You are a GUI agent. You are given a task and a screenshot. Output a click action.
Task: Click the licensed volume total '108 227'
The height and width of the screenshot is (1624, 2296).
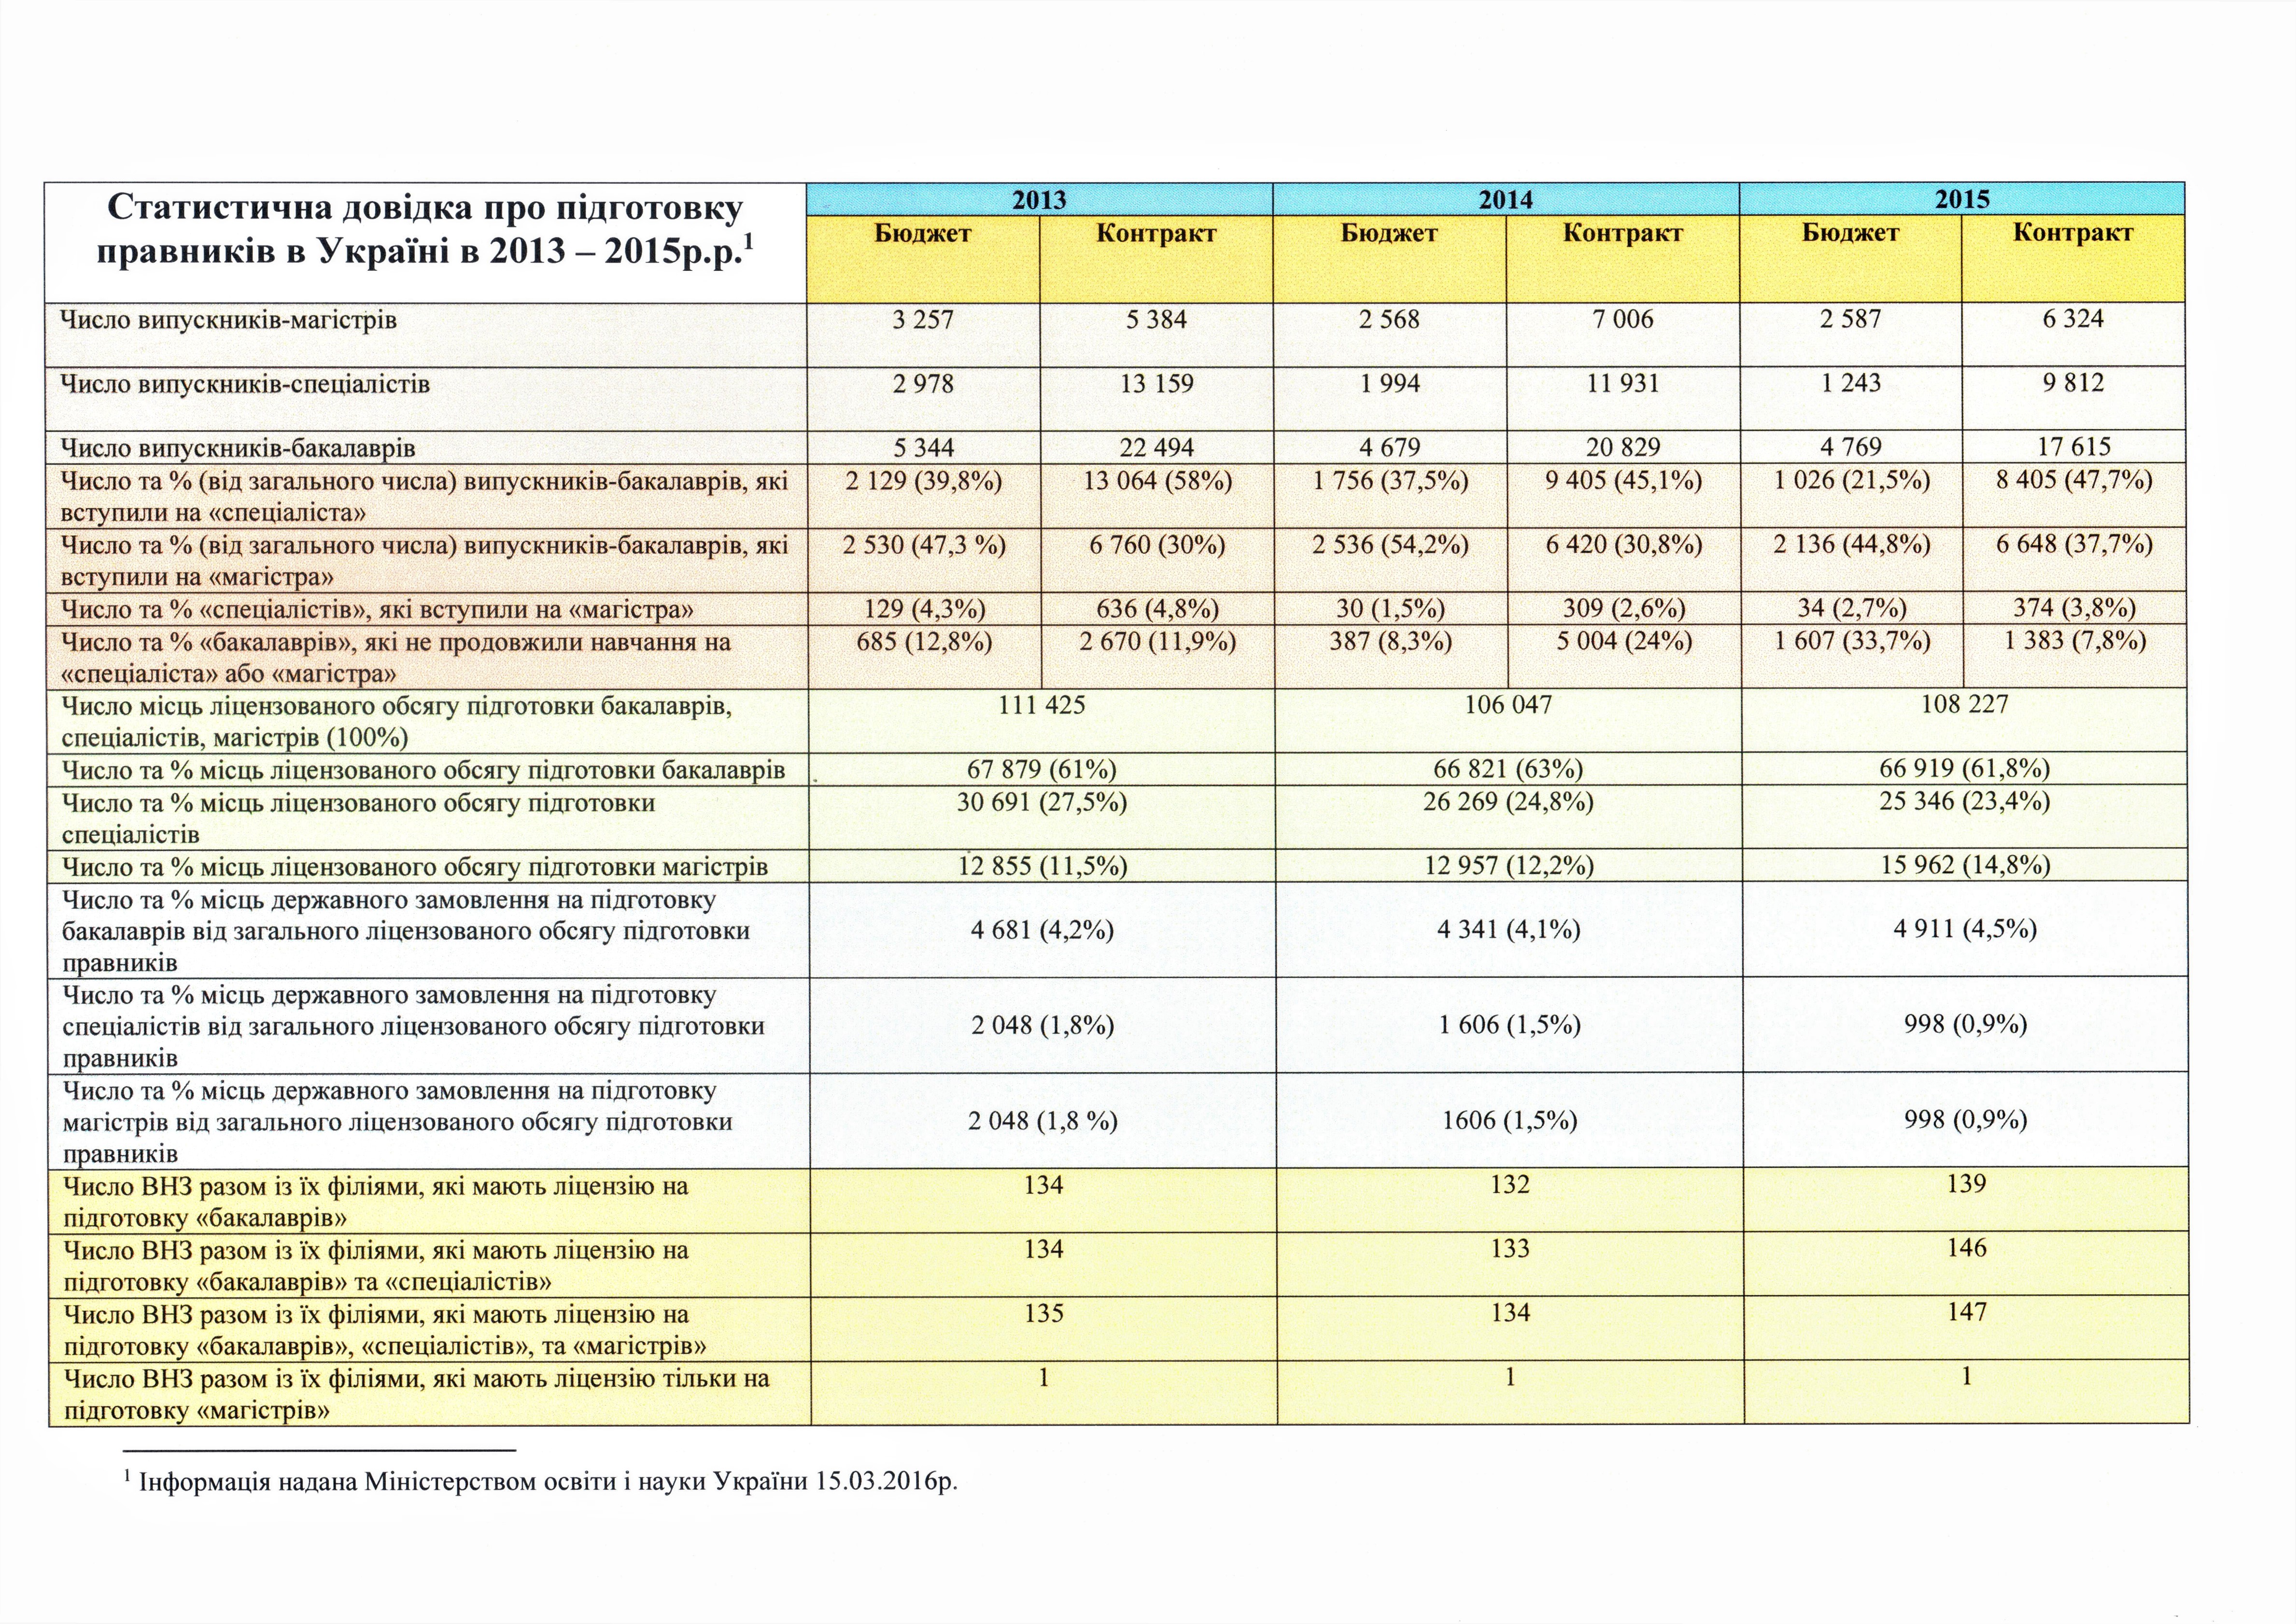coord(1964,704)
